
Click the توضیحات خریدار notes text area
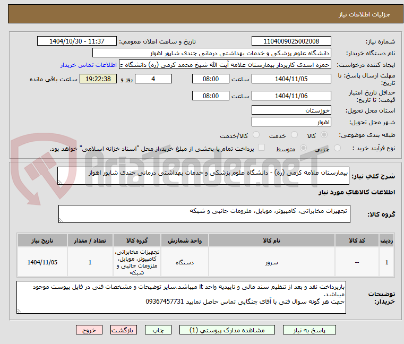[x=181, y=297]
